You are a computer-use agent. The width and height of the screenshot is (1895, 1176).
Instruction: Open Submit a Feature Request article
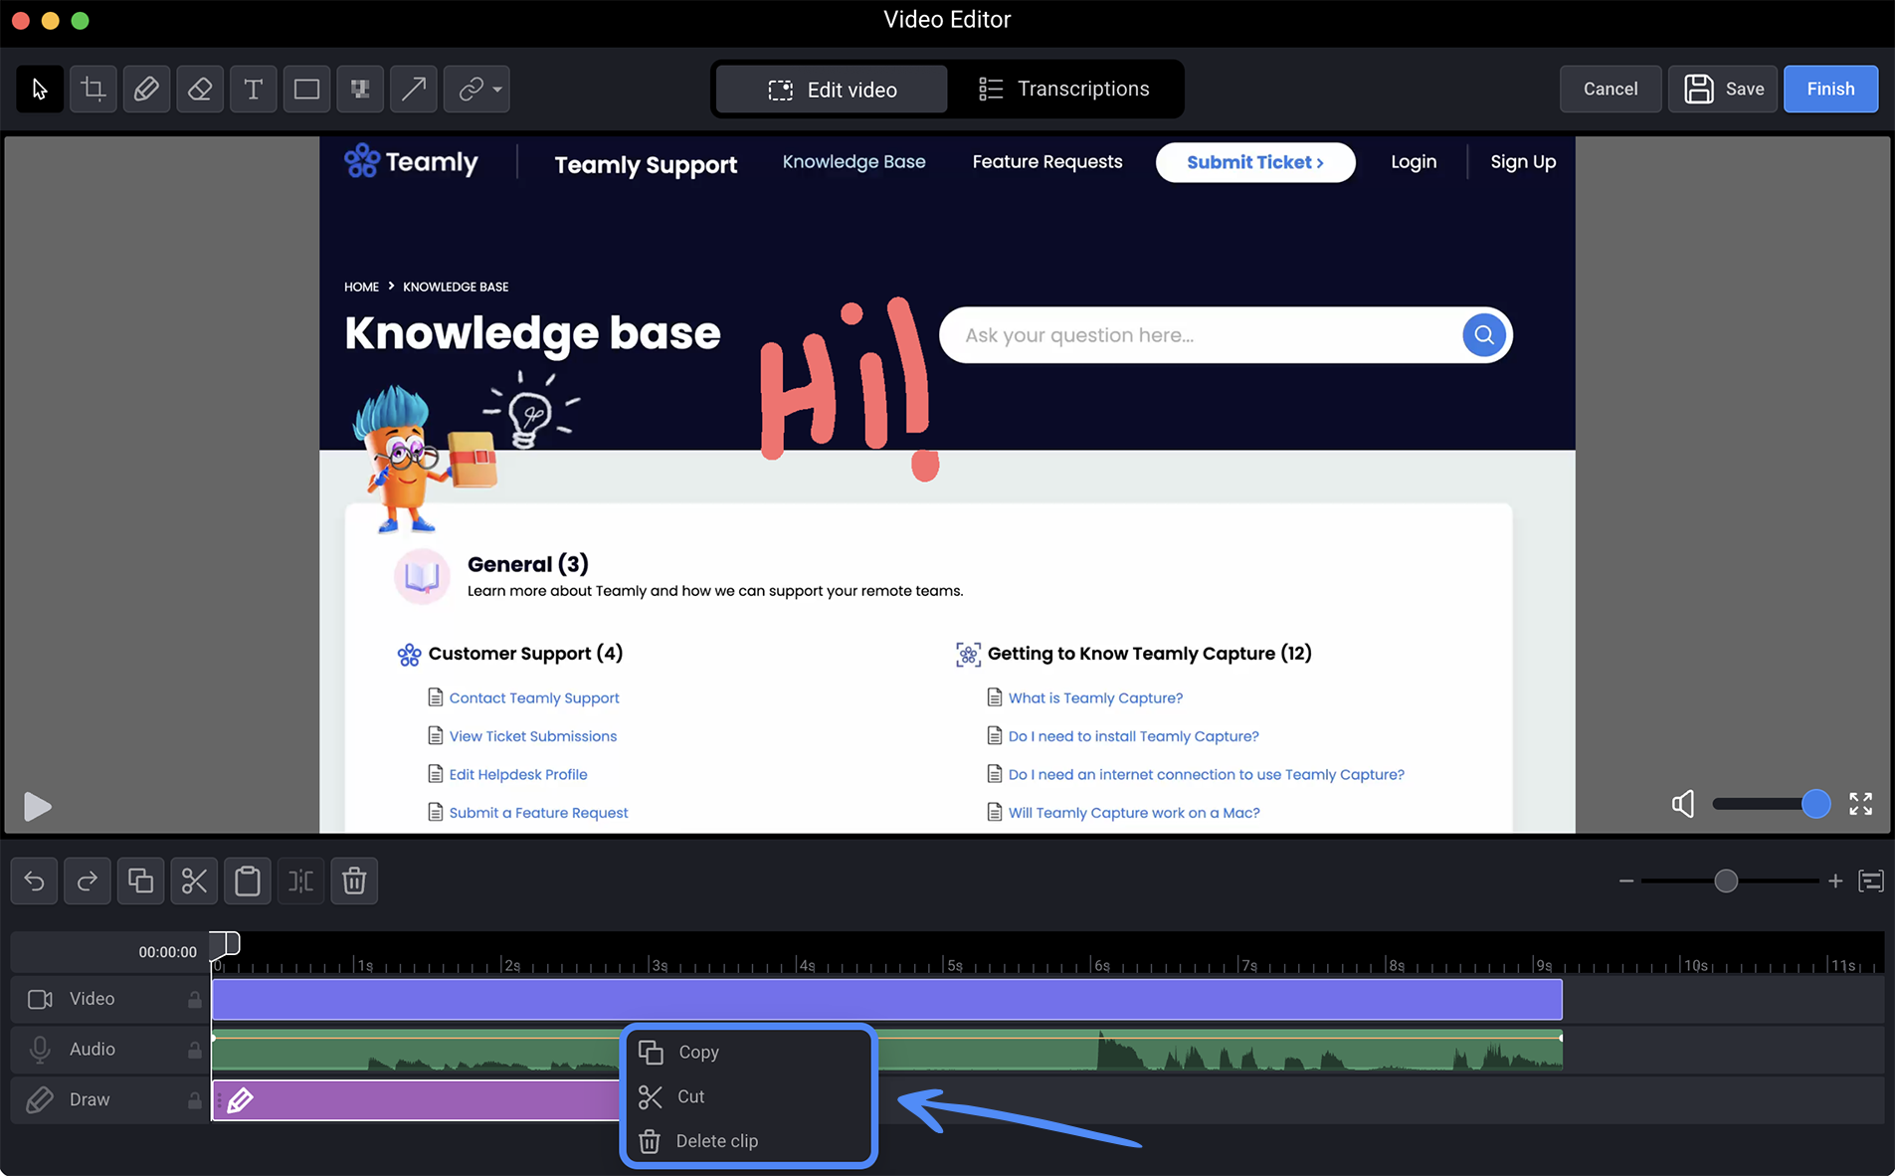click(538, 813)
